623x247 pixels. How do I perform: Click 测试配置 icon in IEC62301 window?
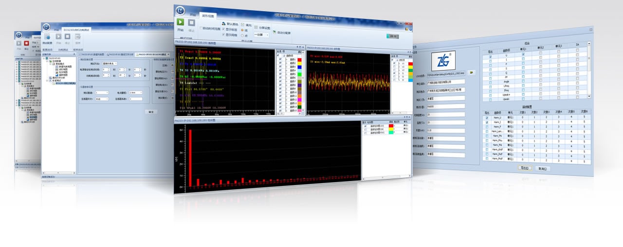pyautogui.click(x=48, y=36)
